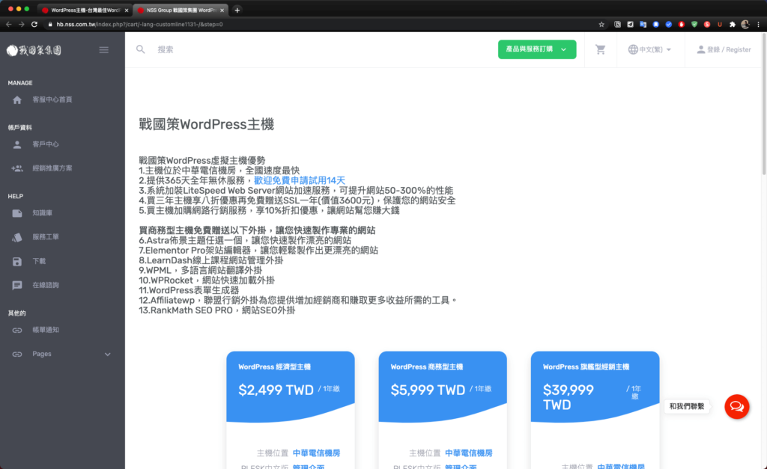Click the browser back arrow
This screenshot has height=469, width=767.
tap(8, 24)
